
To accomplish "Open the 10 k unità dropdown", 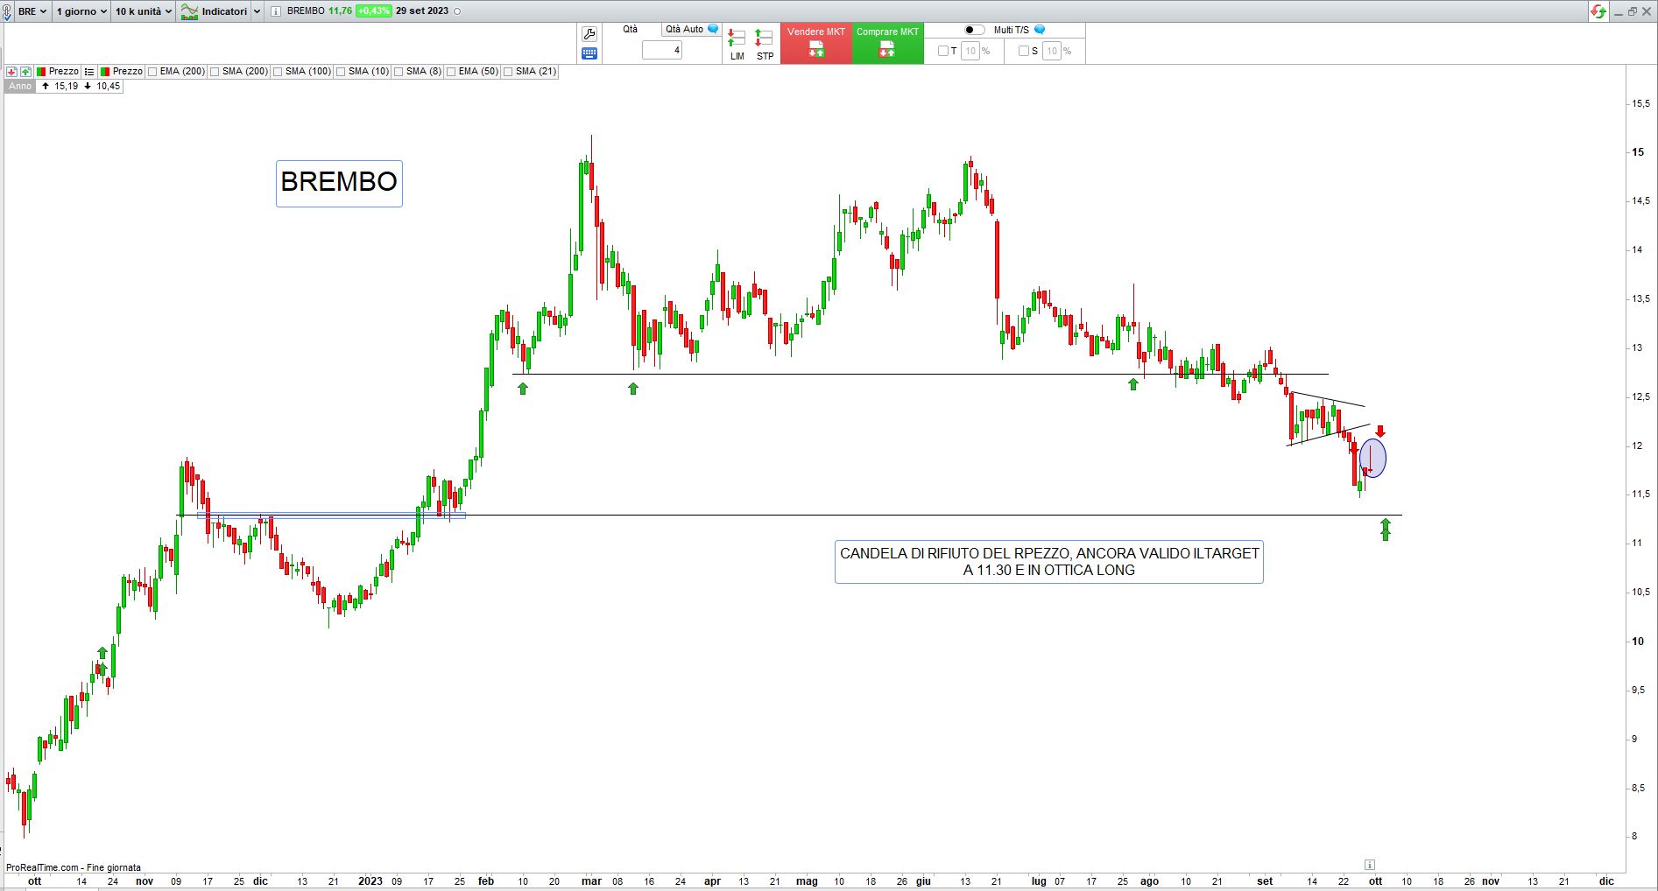I will [x=144, y=11].
